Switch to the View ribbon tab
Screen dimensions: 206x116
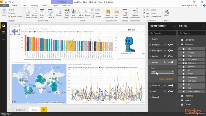click(24, 5)
